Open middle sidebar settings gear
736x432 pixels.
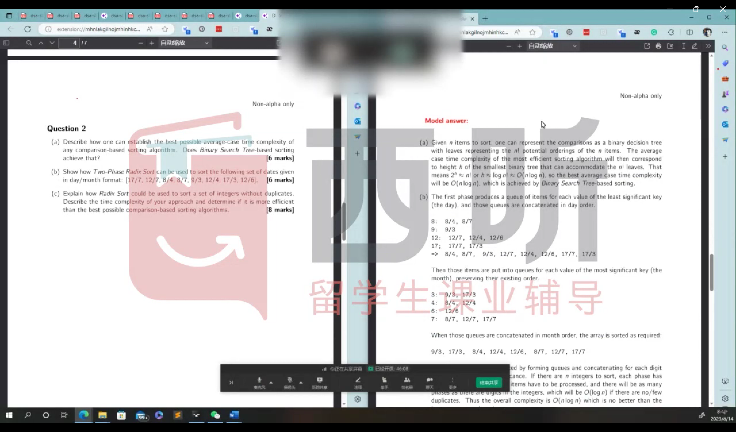pos(357,399)
